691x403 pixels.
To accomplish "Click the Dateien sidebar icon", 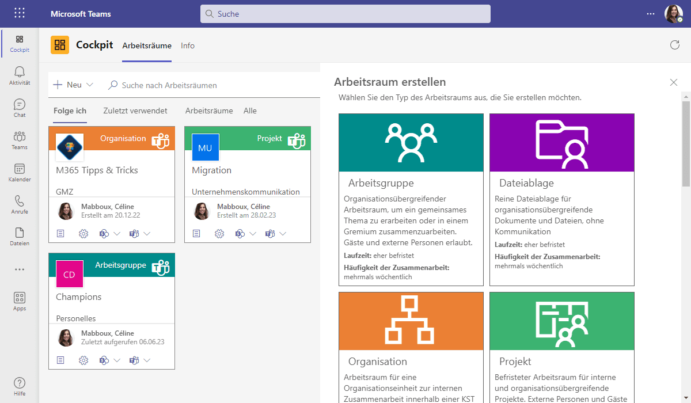I will pyautogui.click(x=20, y=237).
